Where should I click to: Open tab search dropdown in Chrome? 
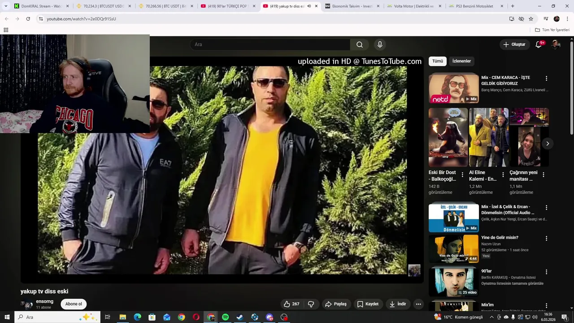[x=6, y=6]
